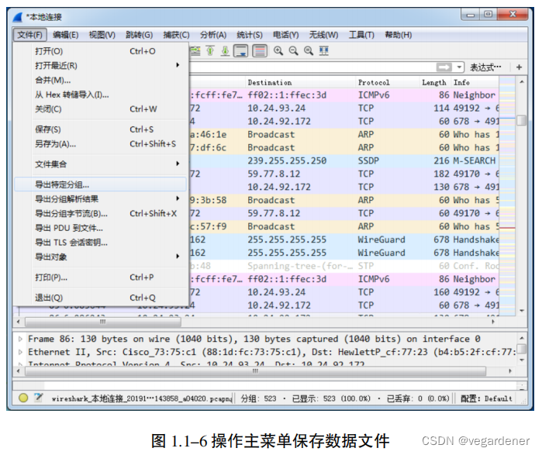Select 从 Hex 转储导入(I)... entry
Image resolution: width=542 pixels, height=455 pixels.
coord(101,95)
